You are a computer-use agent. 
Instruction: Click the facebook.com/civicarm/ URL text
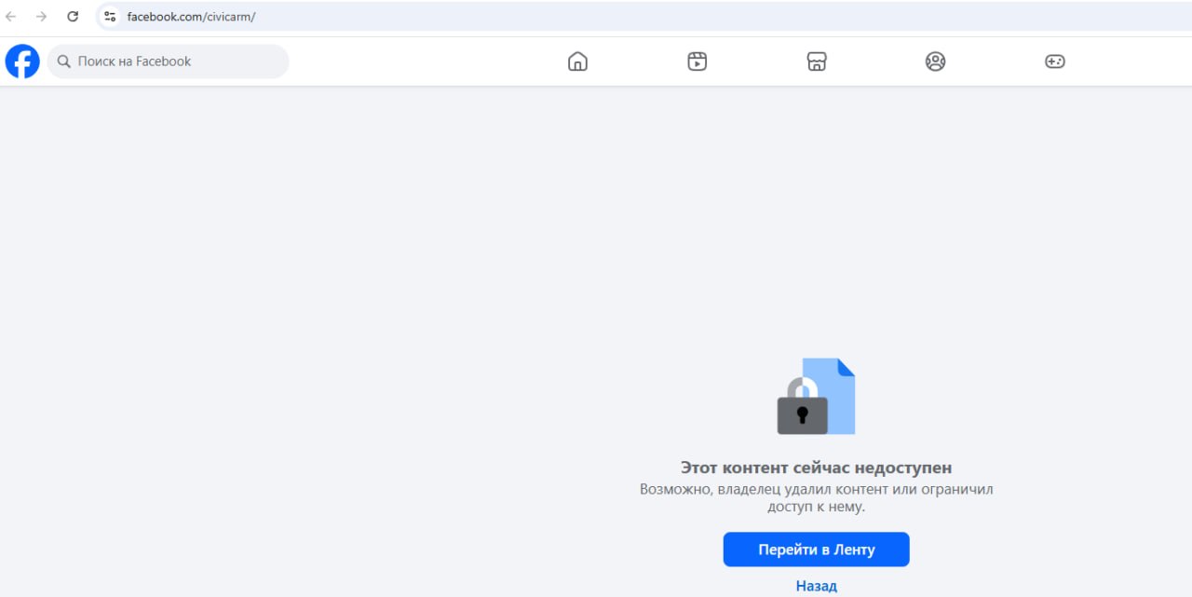click(191, 17)
